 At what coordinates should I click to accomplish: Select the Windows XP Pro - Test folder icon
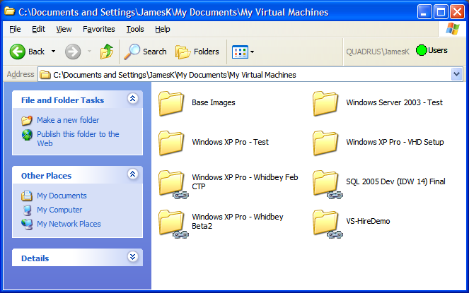171,143
